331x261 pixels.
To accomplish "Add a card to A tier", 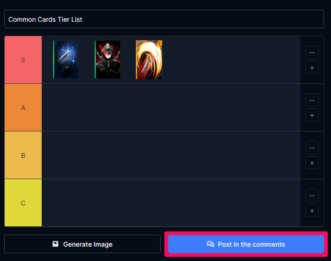I will point(312,115).
